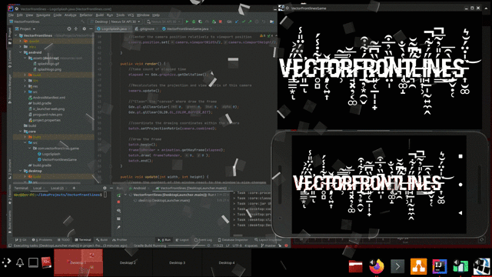Collapse the desktop module folder
492x277 pixels.
[x=21, y=171]
